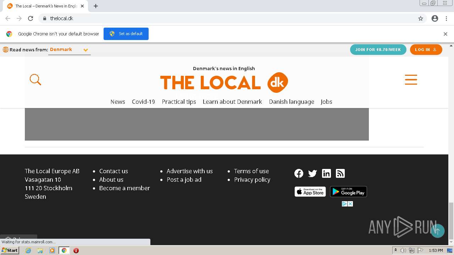Open the Post a job ad link
Viewport: 454px width, 255px height.
(184, 180)
